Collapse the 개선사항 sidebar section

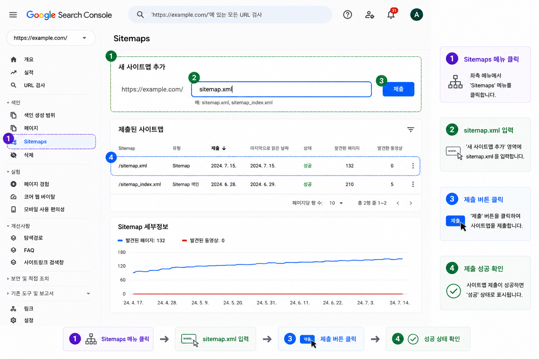click(x=18, y=226)
